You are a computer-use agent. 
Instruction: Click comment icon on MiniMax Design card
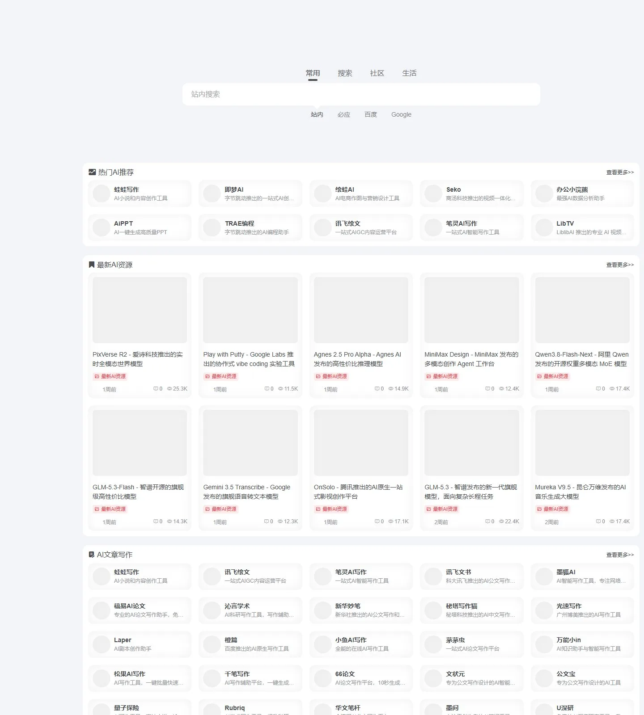pos(487,389)
